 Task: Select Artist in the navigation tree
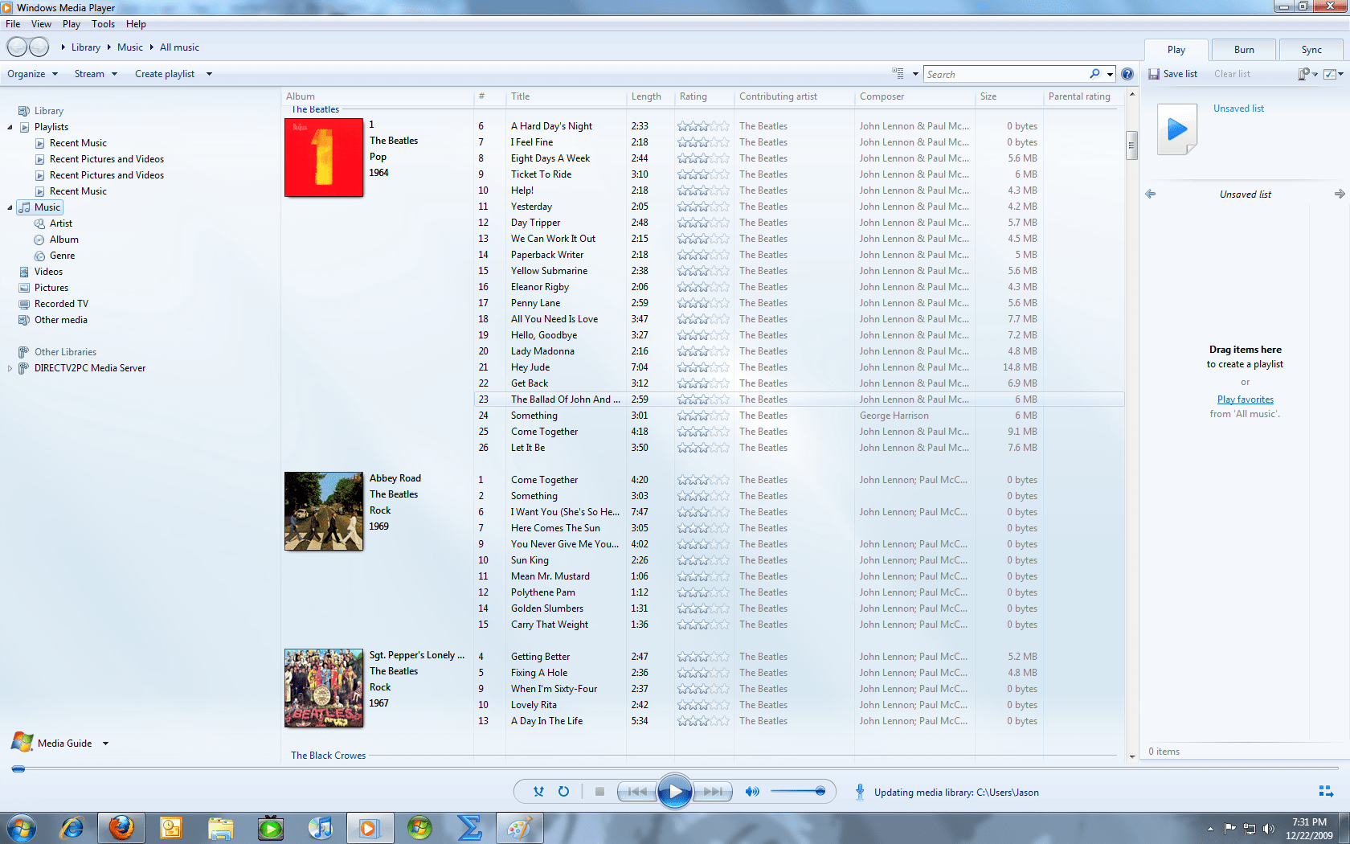pyautogui.click(x=61, y=223)
